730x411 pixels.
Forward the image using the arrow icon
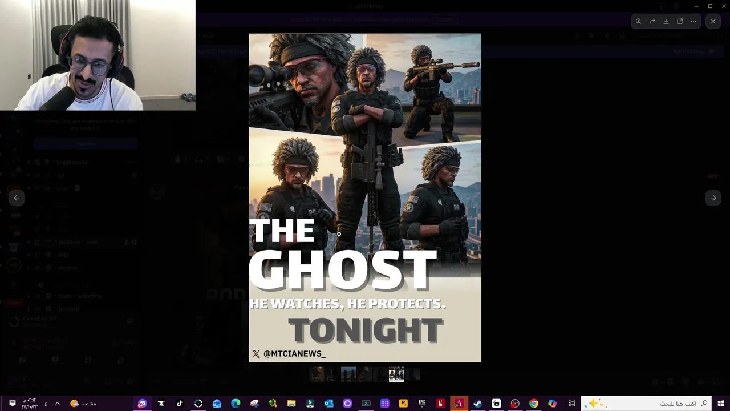point(652,21)
